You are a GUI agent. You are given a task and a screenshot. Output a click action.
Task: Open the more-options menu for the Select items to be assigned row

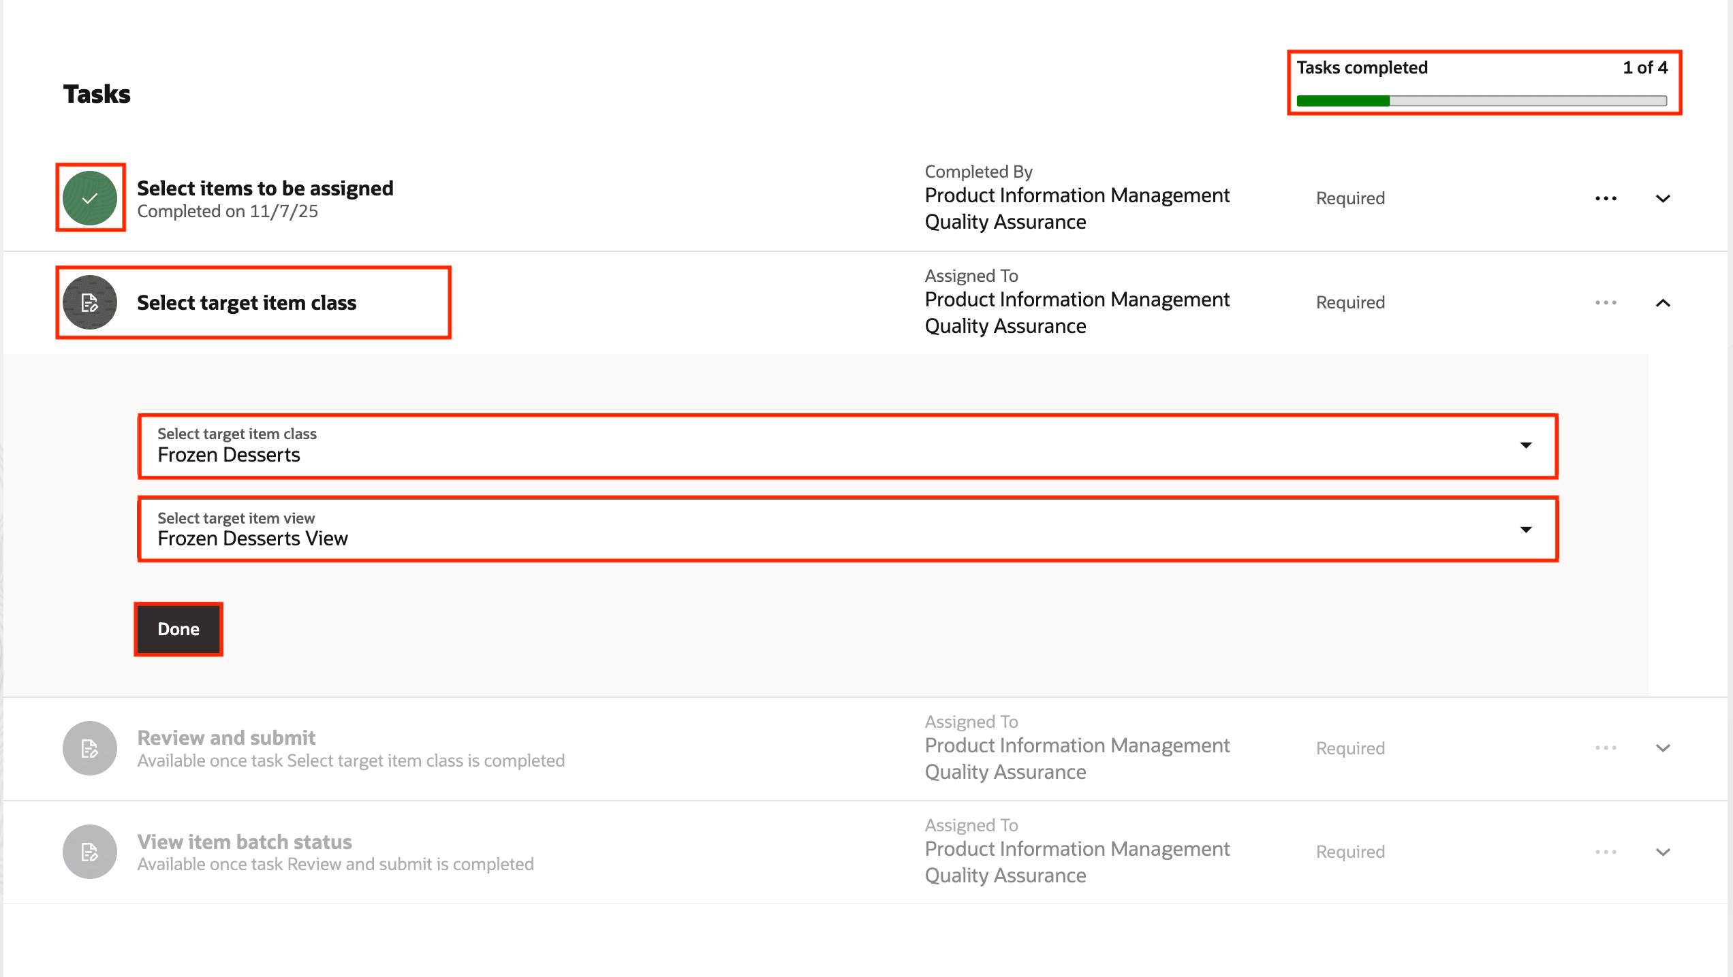(1606, 199)
